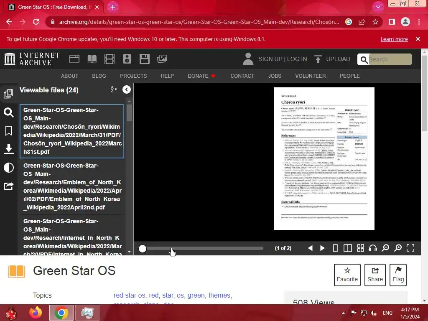The image size is (428, 321).
Task: Open Chrome's three-dot menu
Action: click(x=419, y=22)
